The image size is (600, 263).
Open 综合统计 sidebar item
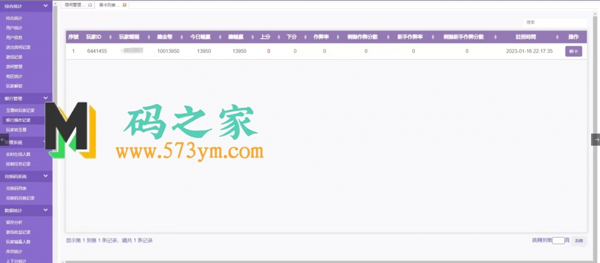pyautogui.click(x=14, y=18)
